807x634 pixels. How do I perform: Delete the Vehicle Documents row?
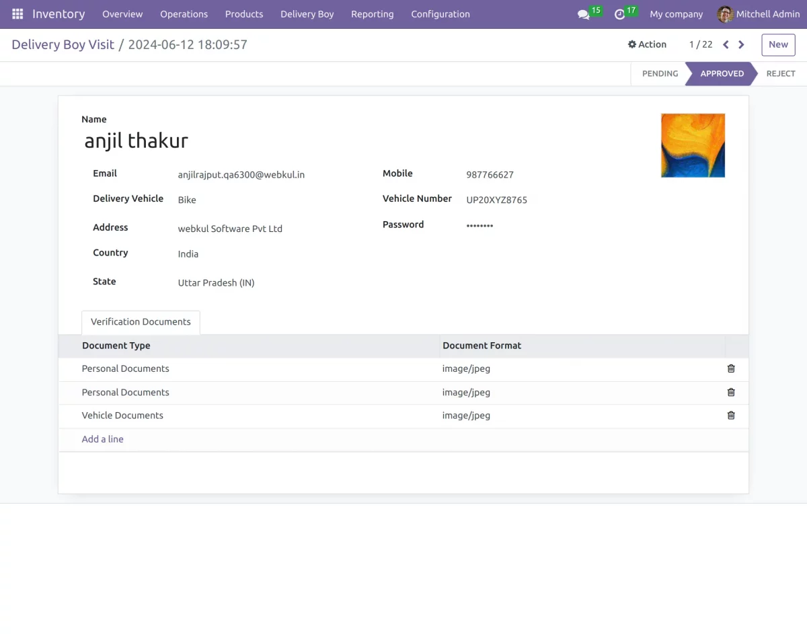coord(731,415)
